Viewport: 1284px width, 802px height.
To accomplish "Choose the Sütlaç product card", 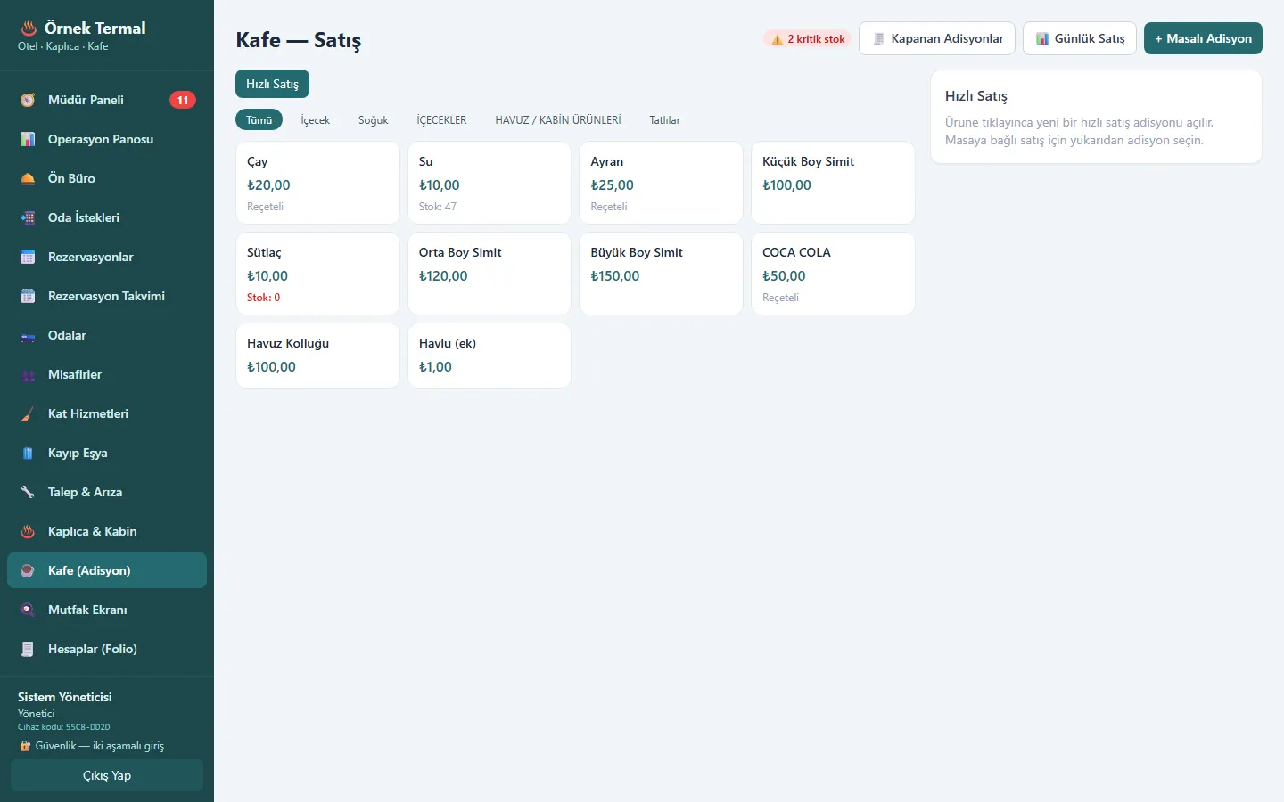I will 317,274.
